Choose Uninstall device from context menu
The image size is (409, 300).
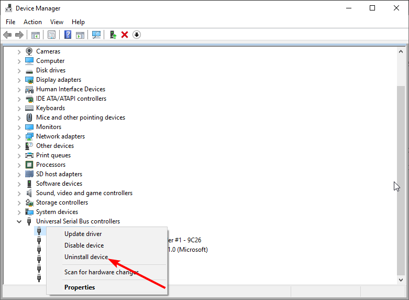point(86,257)
